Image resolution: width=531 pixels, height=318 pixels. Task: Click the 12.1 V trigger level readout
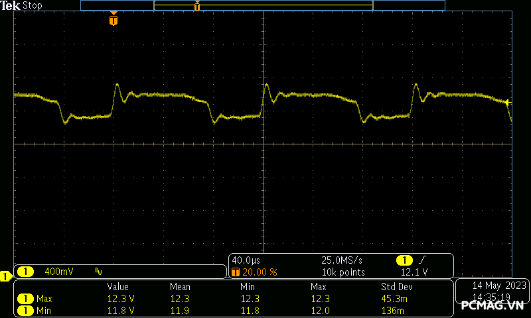(415, 272)
